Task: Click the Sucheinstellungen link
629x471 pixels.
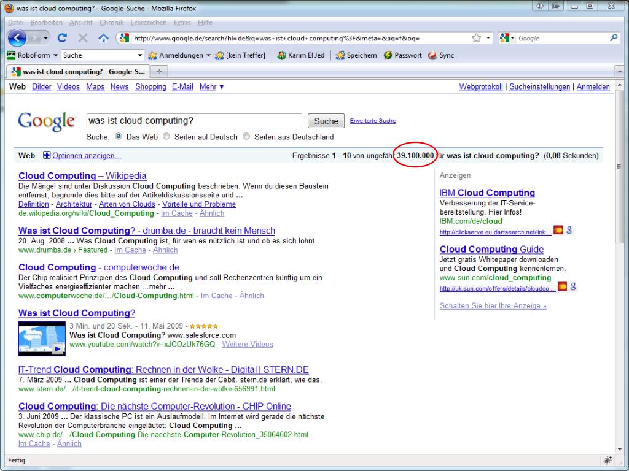Action: tap(539, 86)
